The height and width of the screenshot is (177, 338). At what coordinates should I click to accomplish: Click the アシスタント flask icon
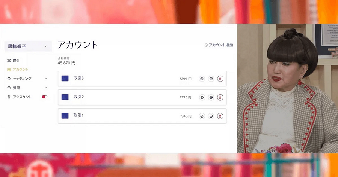9,97
